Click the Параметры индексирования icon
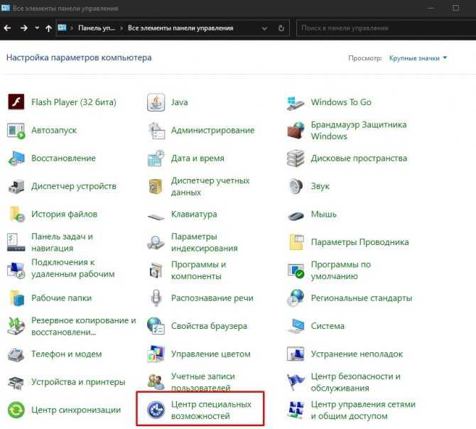Screen dimensions: 476x429 pos(156,242)
